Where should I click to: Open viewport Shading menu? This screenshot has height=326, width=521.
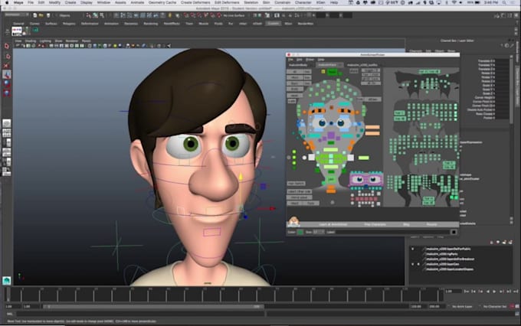tap(31, 41)
